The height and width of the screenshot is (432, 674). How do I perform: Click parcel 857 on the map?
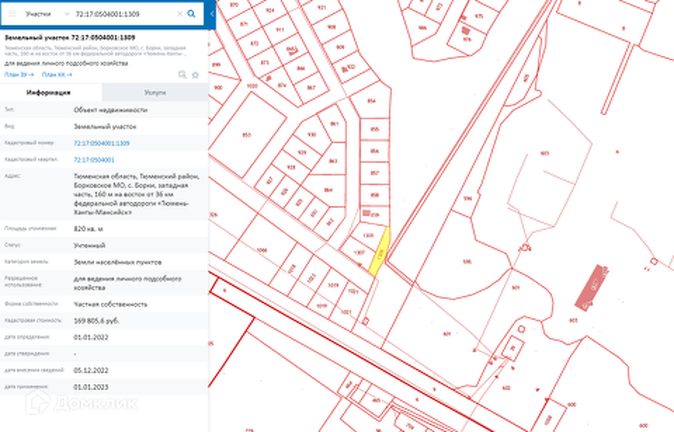point(375,173)
